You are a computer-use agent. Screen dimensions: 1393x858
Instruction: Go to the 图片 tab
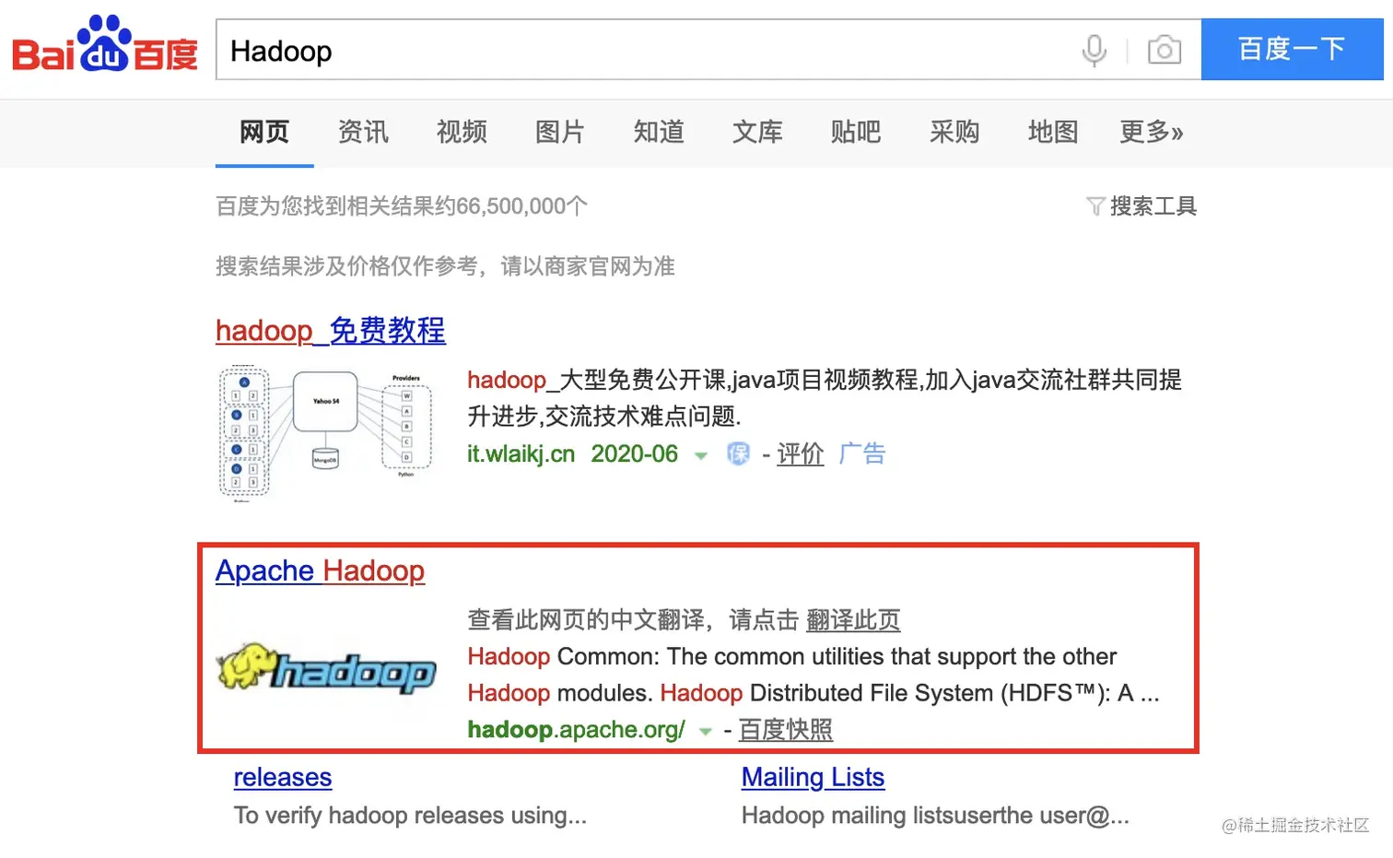560,132
